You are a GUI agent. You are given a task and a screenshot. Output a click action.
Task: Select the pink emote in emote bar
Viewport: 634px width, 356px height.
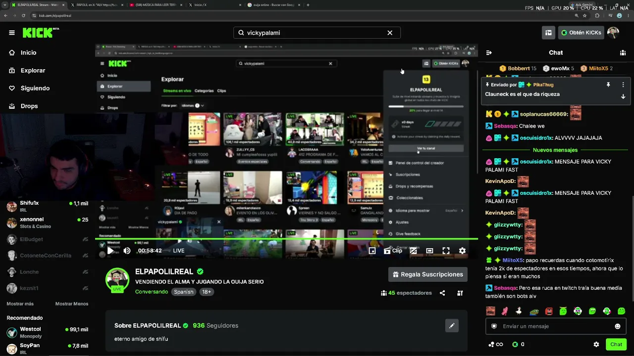coord(505,311)
